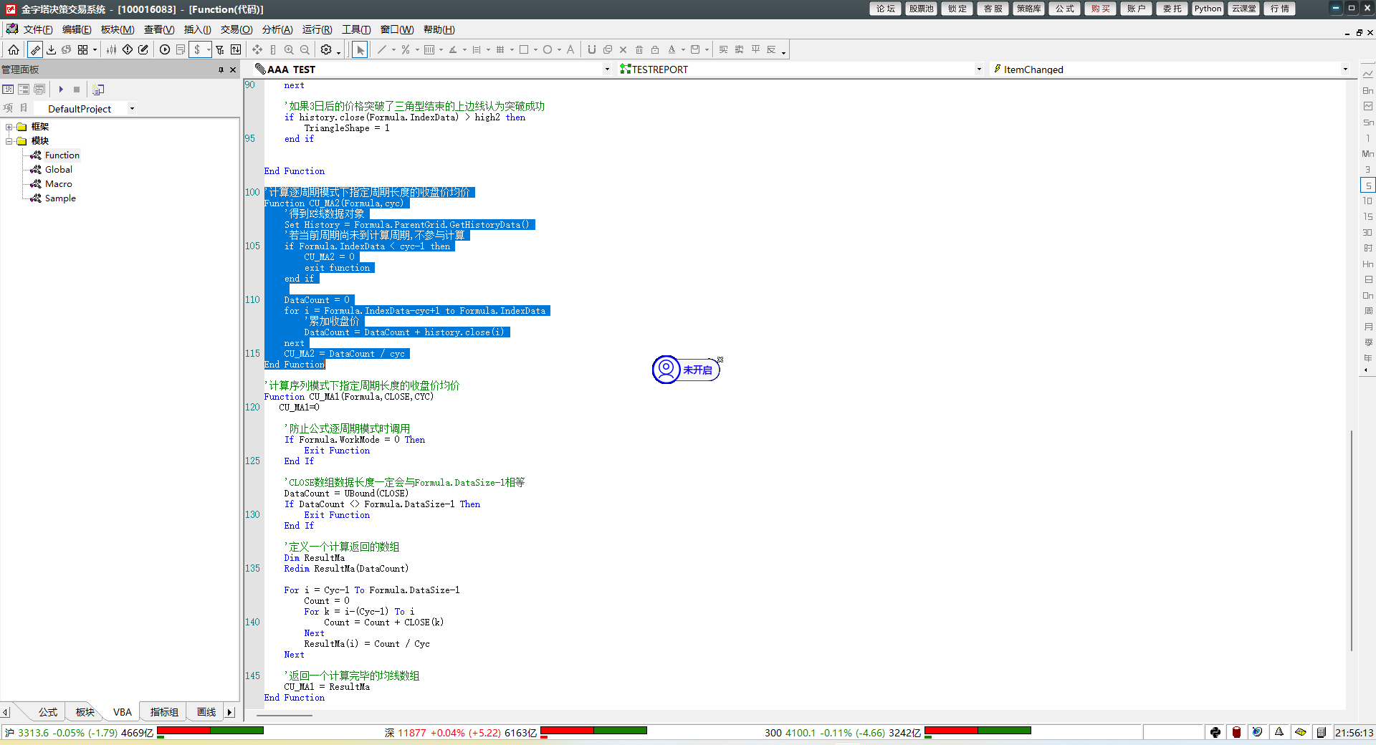Click the Home icon in the toolbar
1376x745 pixels.
pos(14,49)
